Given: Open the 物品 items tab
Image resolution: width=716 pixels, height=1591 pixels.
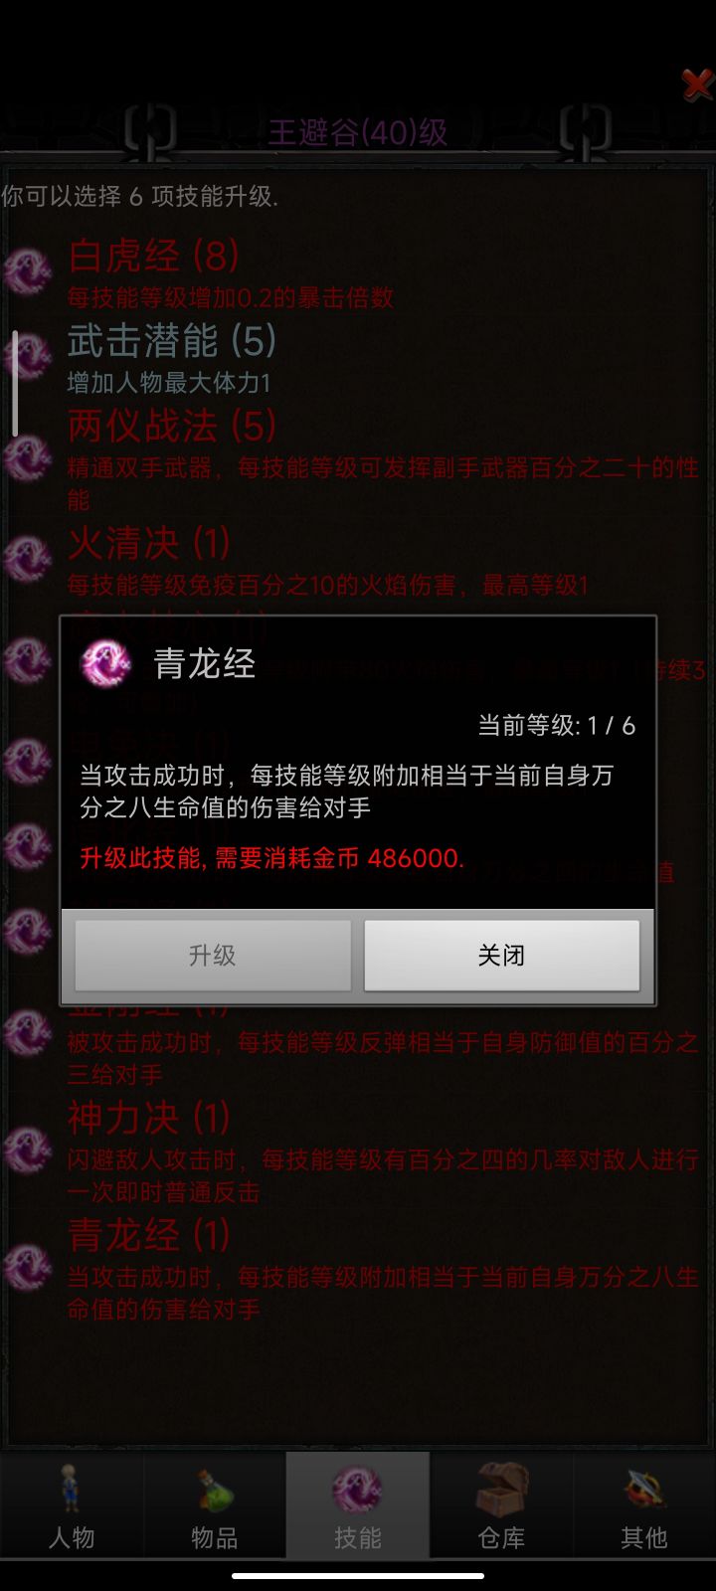Looking at the screenshot, I should [215, 1505].
